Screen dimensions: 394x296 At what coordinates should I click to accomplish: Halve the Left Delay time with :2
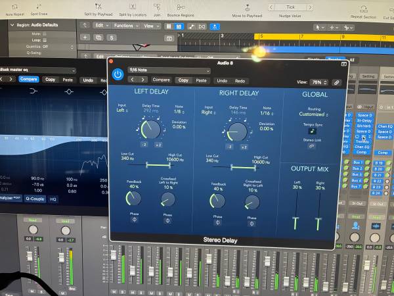tap(144, 145)
